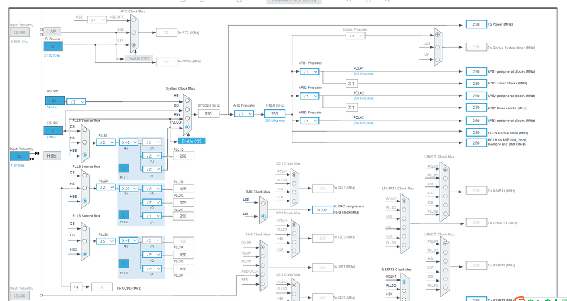Open PLLM /2 divider dropdown for PLL1
Viewport: 567px width, 301px height.
pyautogui.click(x=106, y=142)
